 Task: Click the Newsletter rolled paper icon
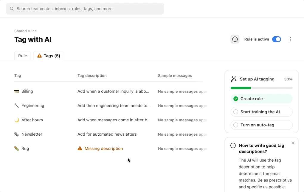(17, 134)
